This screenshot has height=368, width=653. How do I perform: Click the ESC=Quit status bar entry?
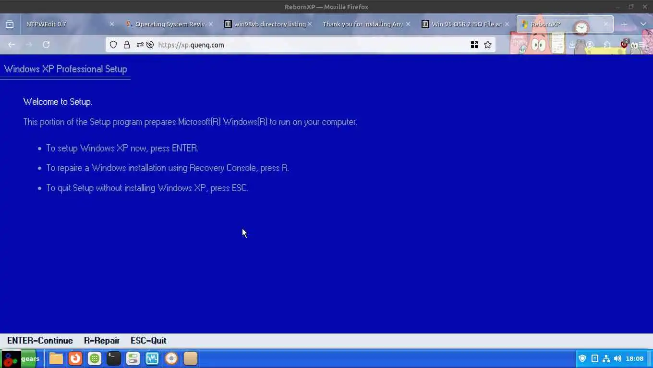click(148, 341)
